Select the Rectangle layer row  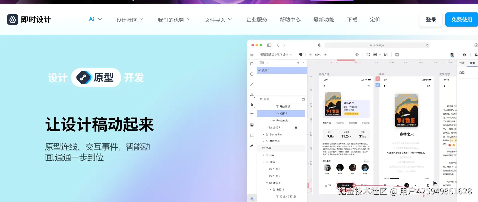click(281, 120)
